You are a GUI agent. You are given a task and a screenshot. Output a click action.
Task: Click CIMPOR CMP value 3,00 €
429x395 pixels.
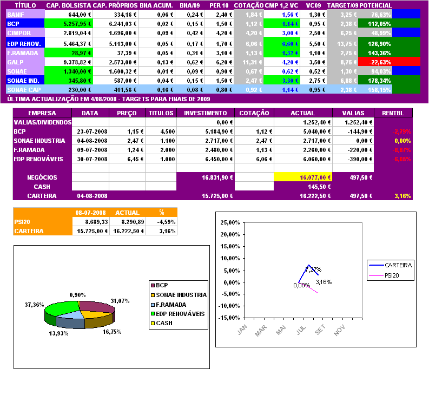click(x=282, y=33)
